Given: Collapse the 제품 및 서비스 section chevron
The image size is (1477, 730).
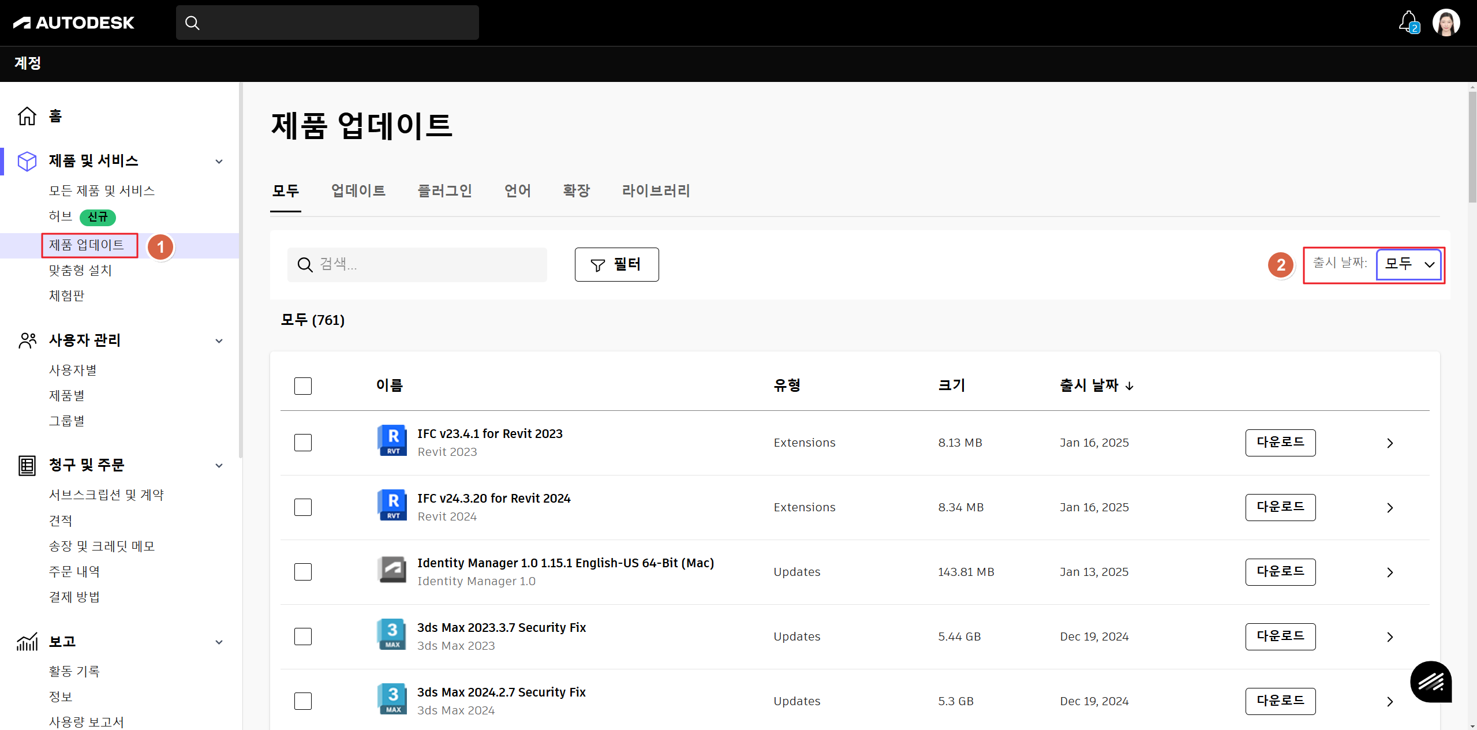Looking at the screenshot, I should click(x=219, y=162).
